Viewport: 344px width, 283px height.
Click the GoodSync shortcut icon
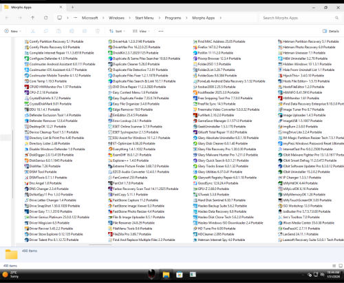(195, 183)
